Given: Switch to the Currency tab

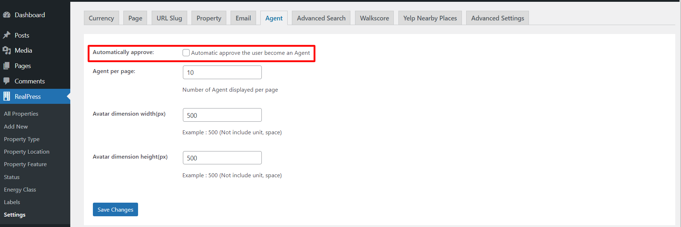Looking at the screenshot, I should click(101, 18).
